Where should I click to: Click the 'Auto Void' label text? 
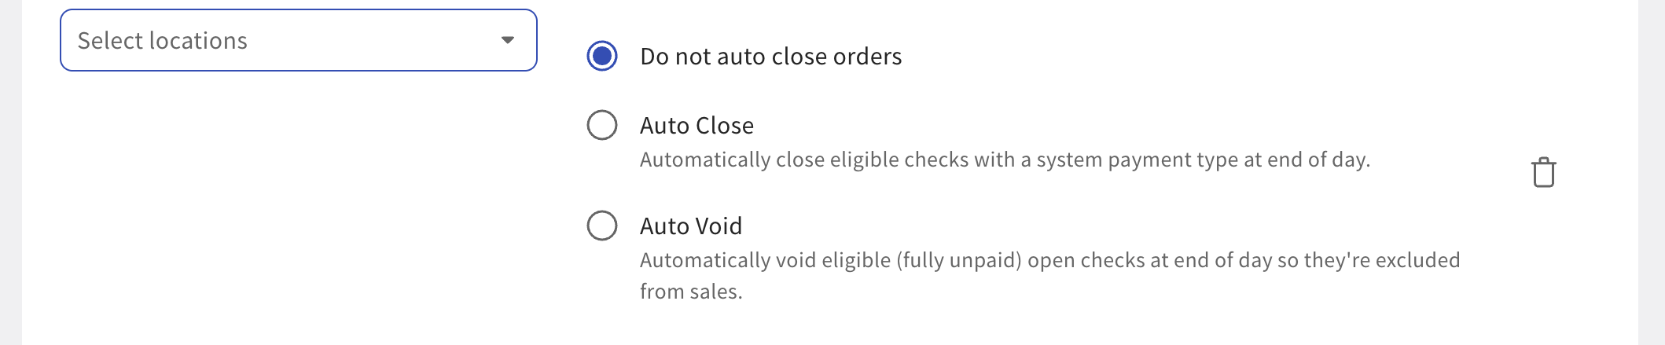click(691, 226)
